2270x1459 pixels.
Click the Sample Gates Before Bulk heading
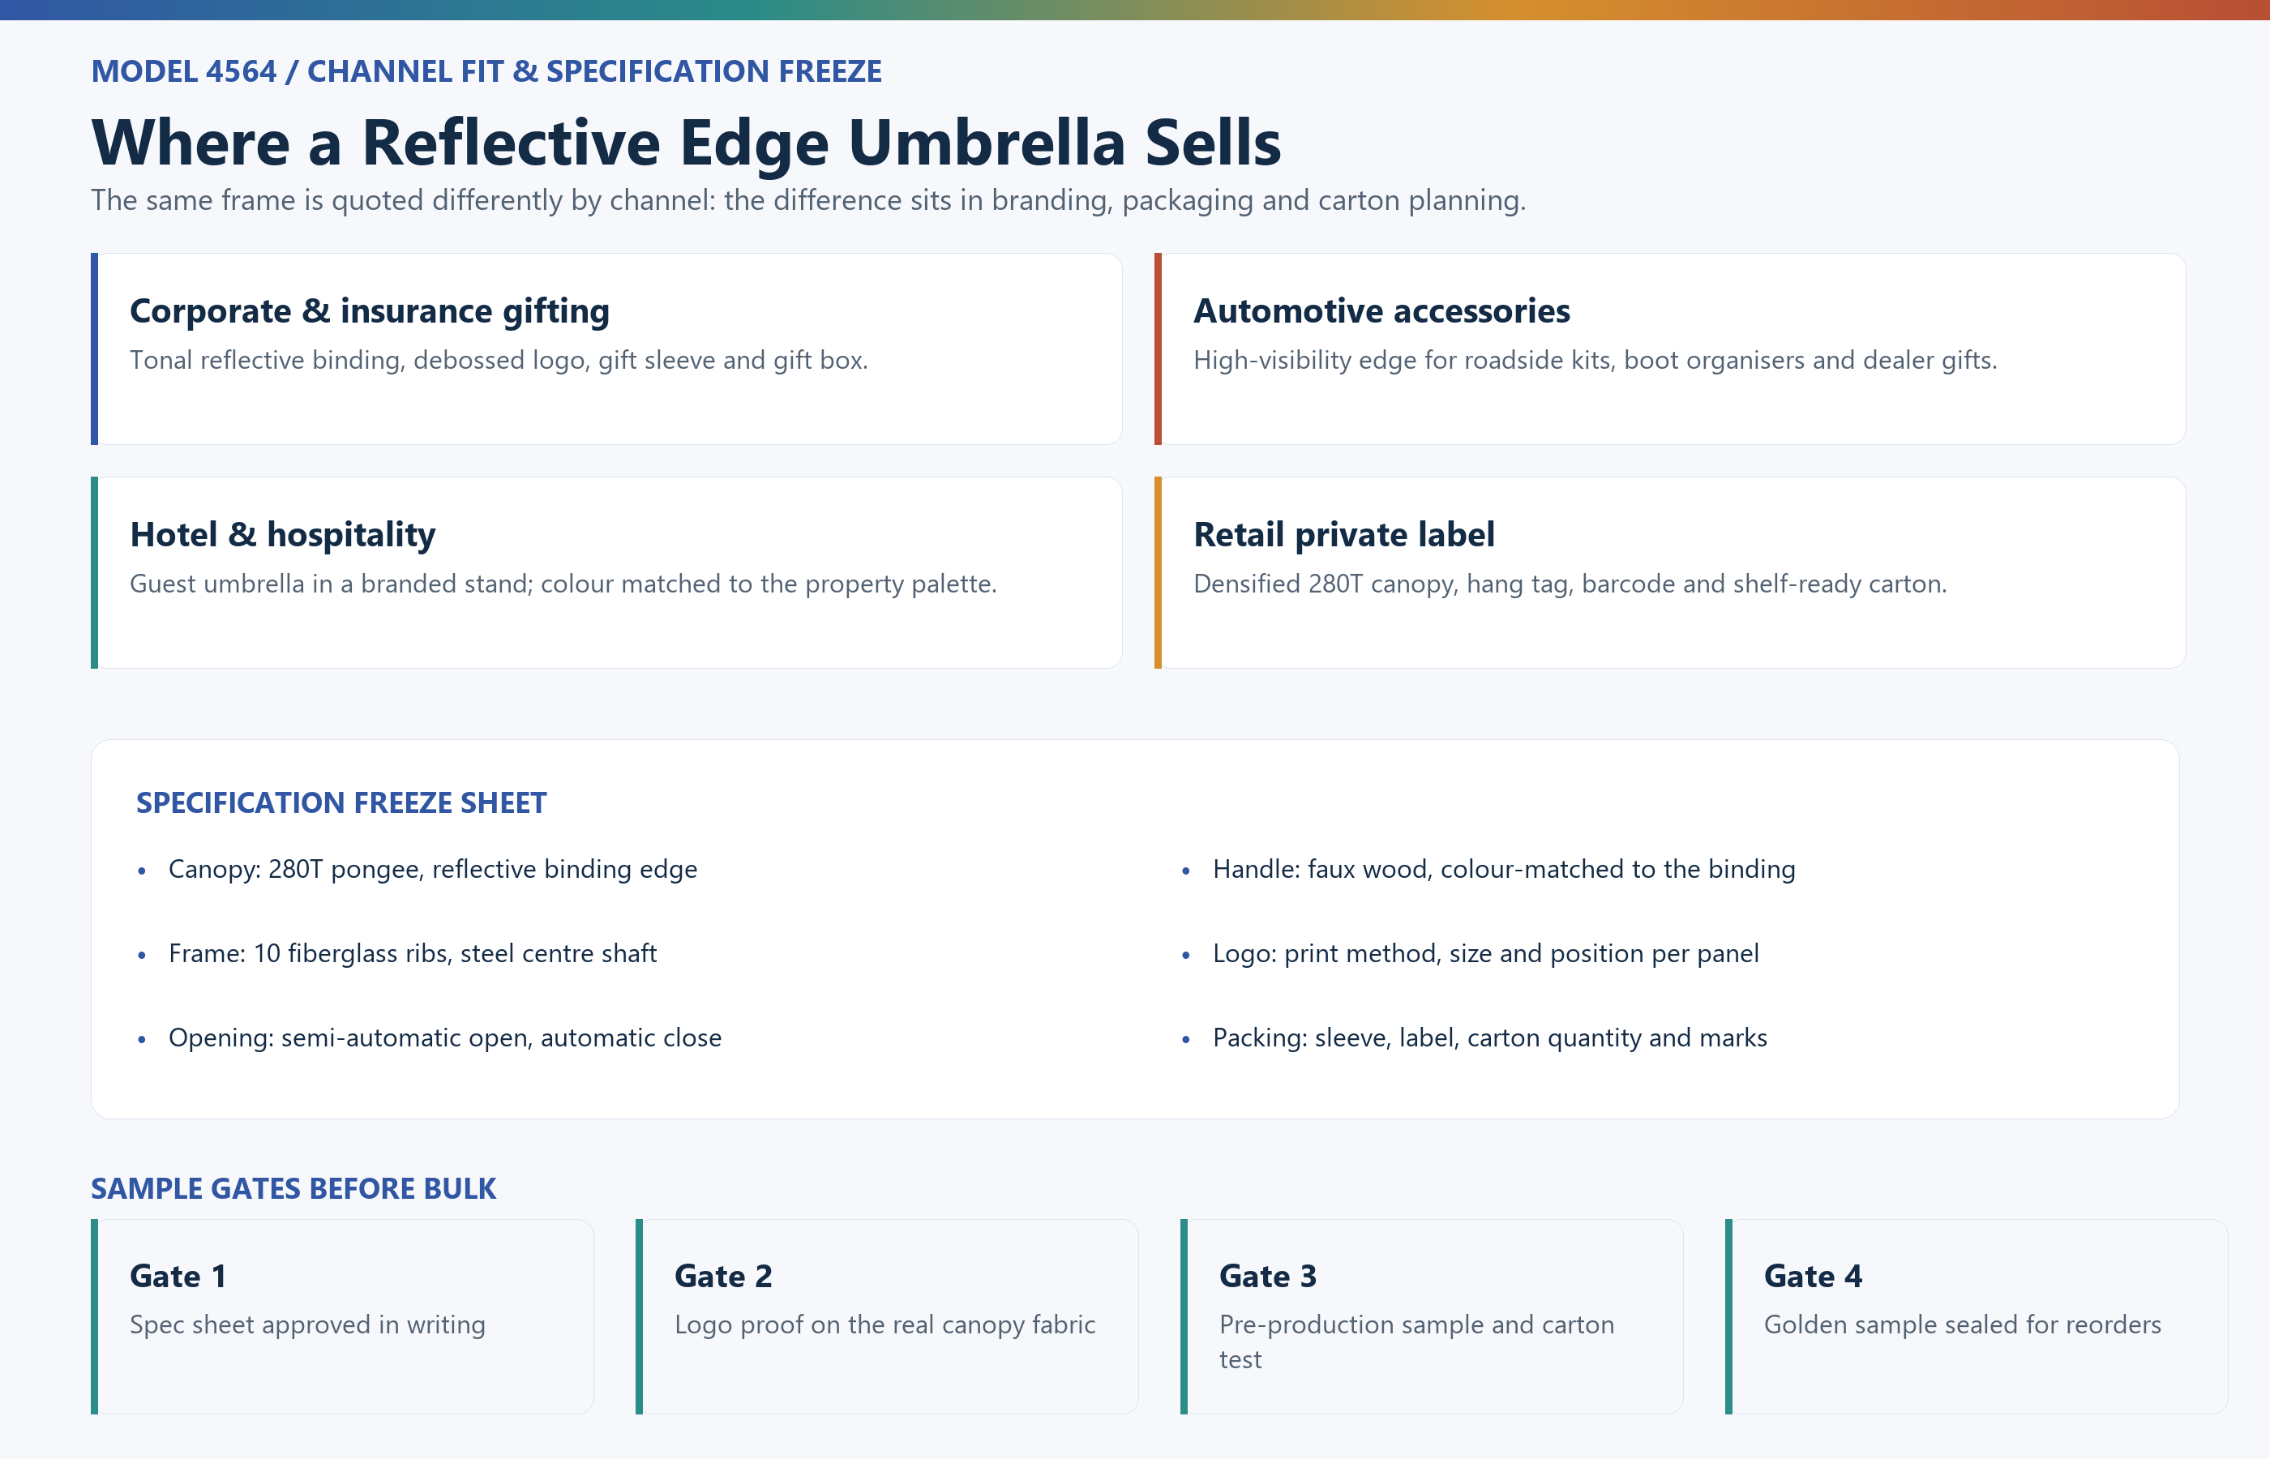(293, 1188)
